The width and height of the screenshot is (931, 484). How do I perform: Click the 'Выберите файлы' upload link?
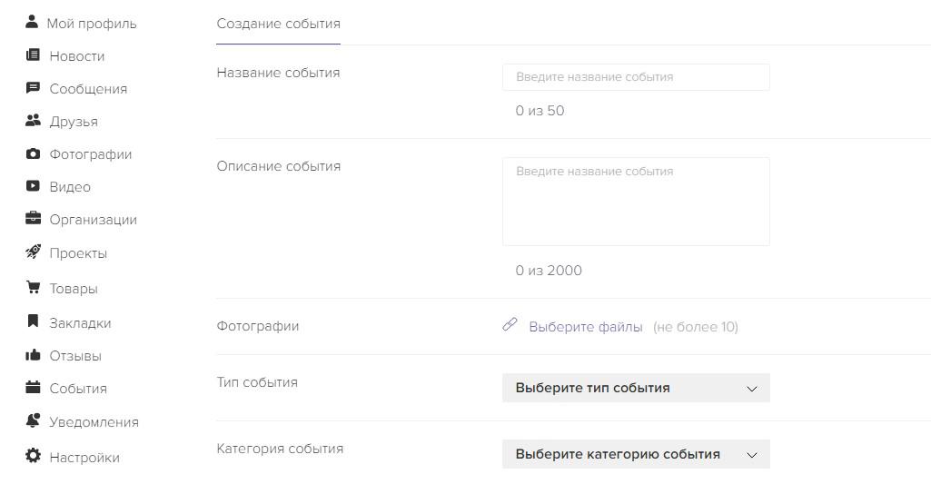pyautogui.click(x=585, y=327)
